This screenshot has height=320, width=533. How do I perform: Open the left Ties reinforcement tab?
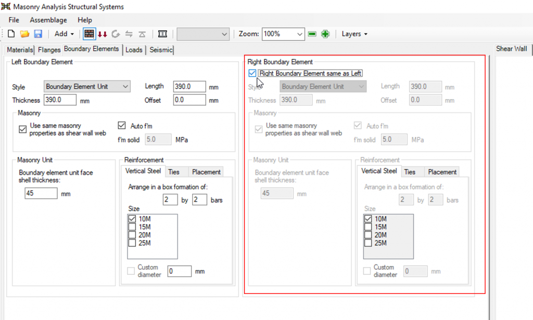pos(173,171)
